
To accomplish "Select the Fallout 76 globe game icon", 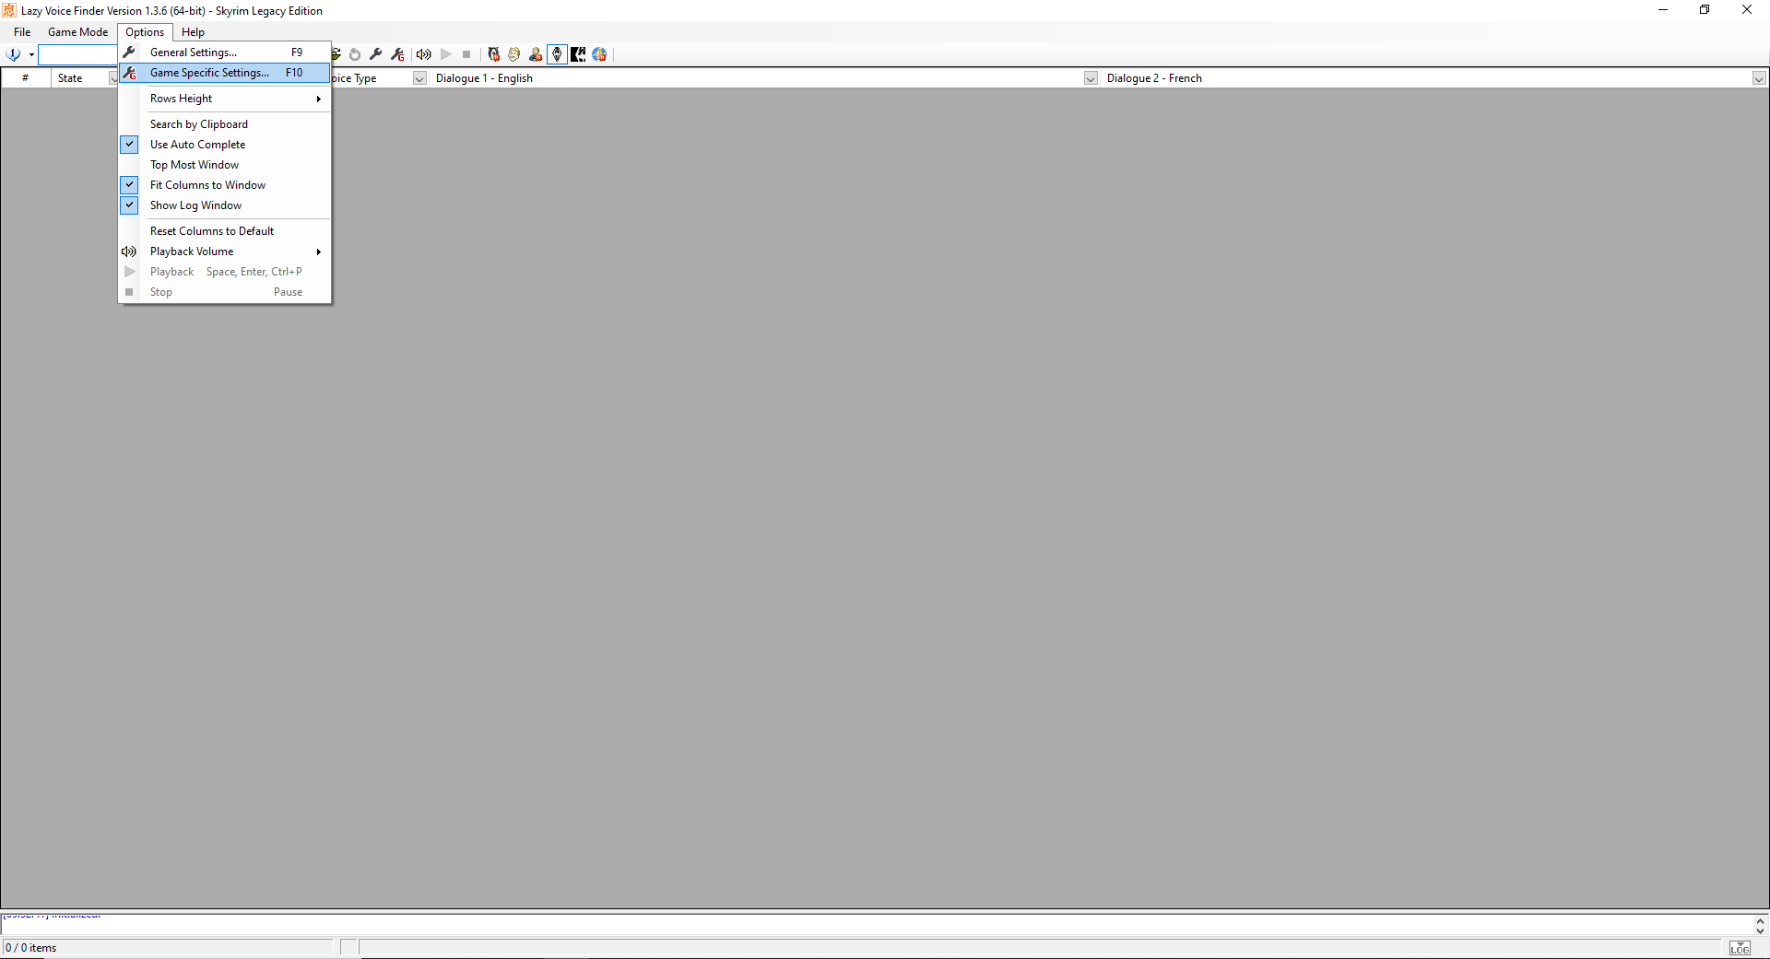I will pos(599,54).
